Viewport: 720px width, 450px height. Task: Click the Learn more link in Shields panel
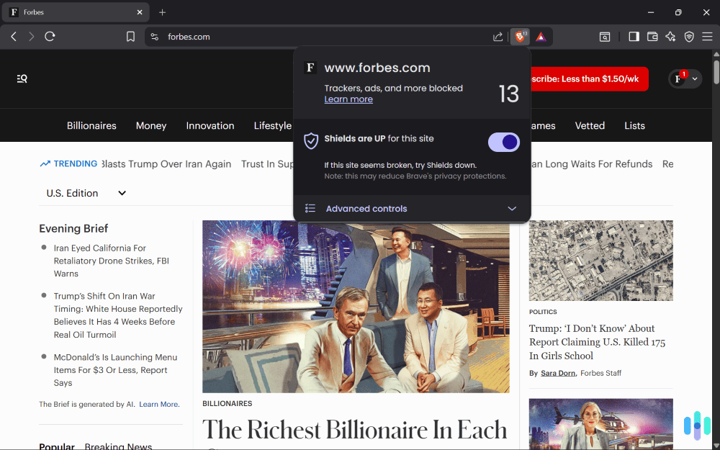point(348,99)
